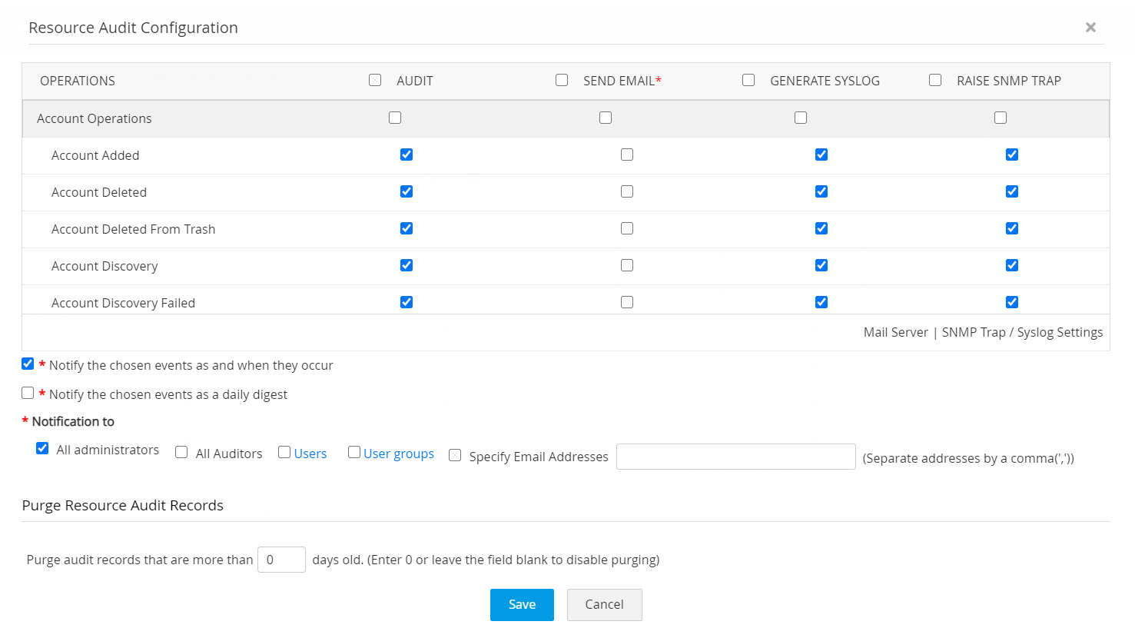1135x638 pixels.
Task: Check the AUDIT column header checkbox
Action: (375, 80)
